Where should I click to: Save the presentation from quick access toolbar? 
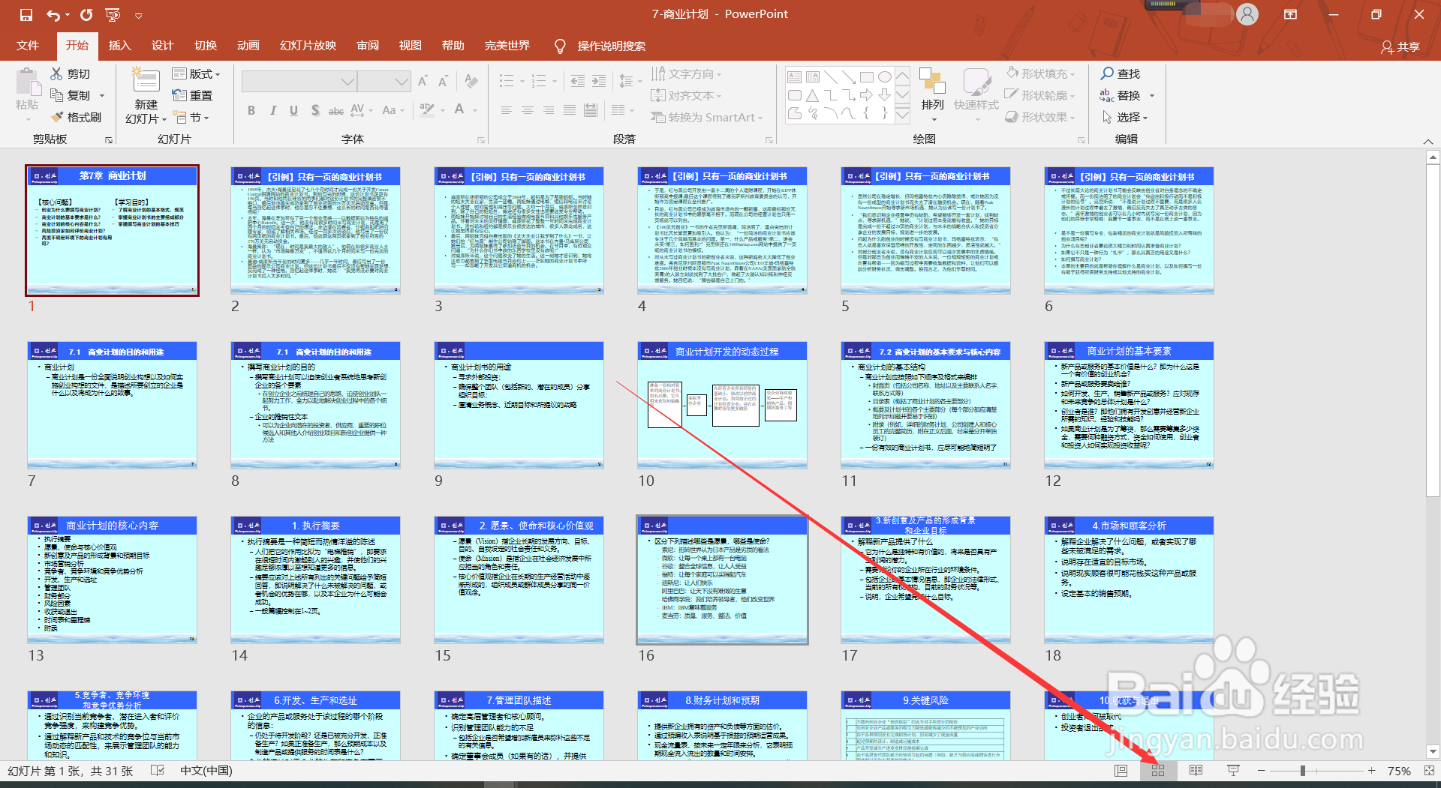point(26,15)
